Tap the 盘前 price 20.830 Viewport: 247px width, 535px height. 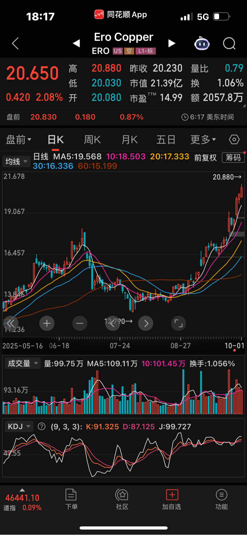coord(43,117)
